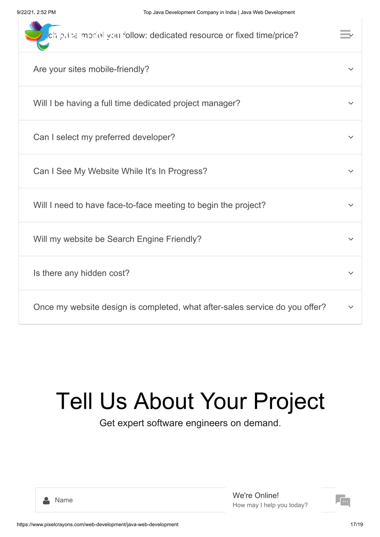Click the person icon in Name field
The height and width of the screenshot is (537, 380).
click(46, 500)
